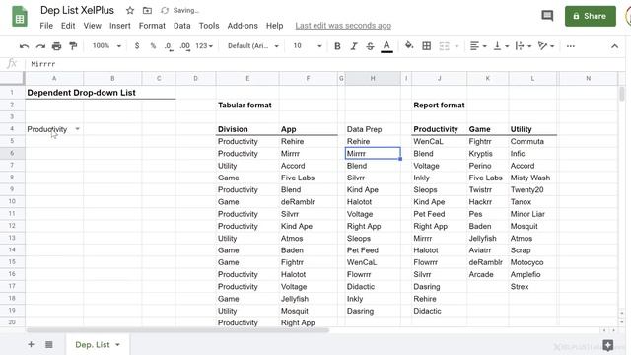Viewport: 631px width, 355px height.
Task: Format as currency with dollar icon
Action: click(x=137, y=46)
